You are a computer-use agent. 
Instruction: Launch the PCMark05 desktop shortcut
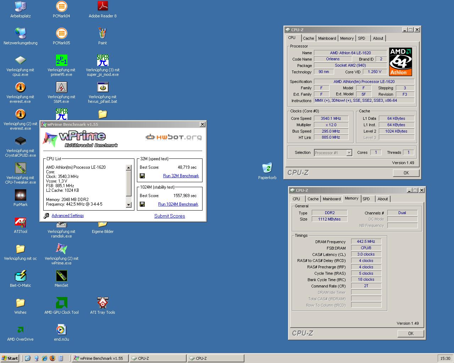coord(61,33)
